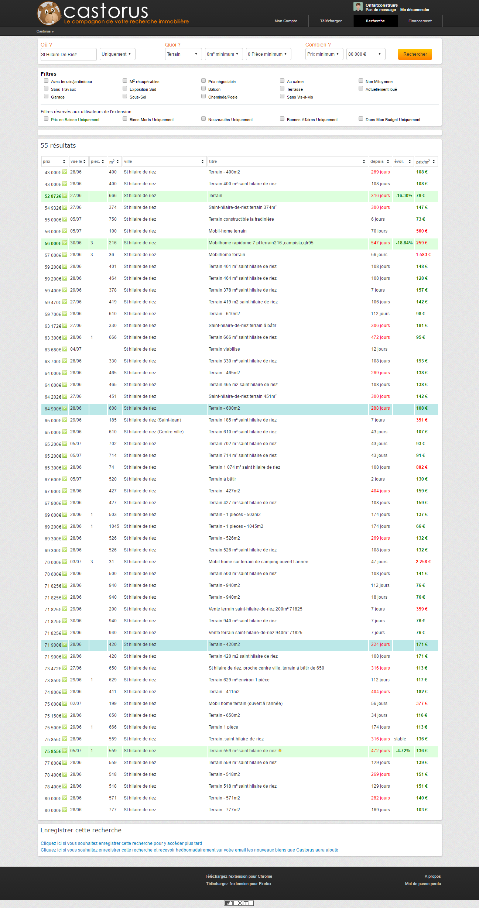Viewport: 479px width, 908px height.
Task: Click the XiTi stats badge in the footer
Action: (x=239, y=903)
